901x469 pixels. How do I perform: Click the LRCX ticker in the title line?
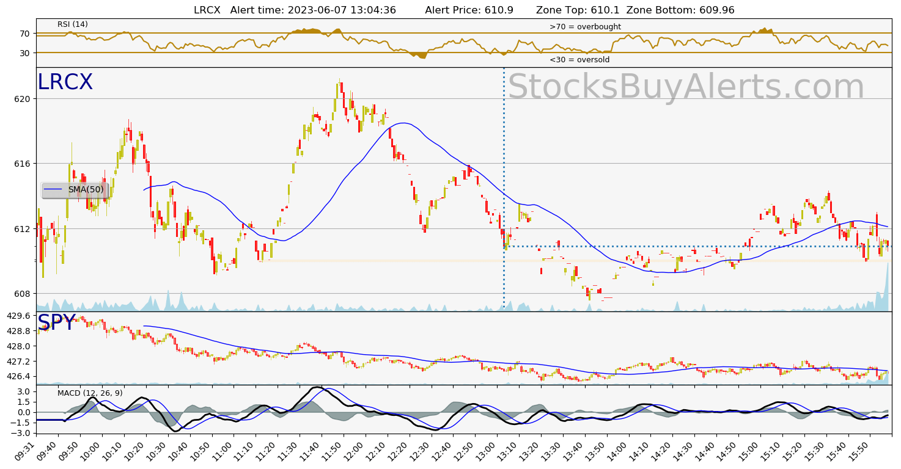(x=207, y=10)
